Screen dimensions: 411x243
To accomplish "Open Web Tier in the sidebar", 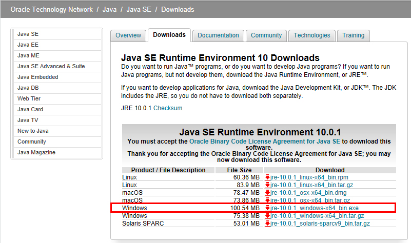I will pyautogui.click(x=57, y=98).
